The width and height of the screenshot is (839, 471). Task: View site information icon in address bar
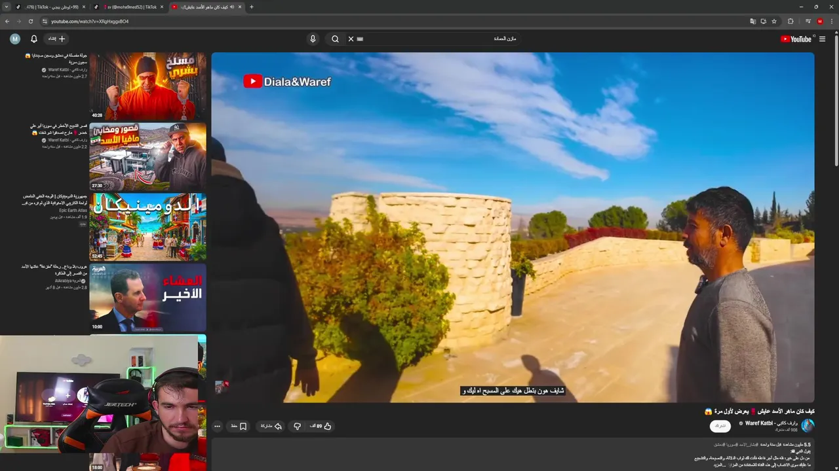[x=45, y=21]
